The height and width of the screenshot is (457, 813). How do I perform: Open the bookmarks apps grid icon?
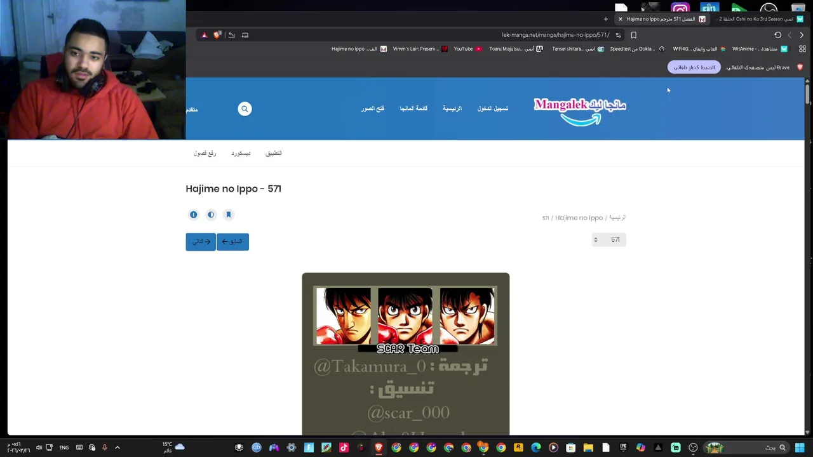(x=802, y=49)
